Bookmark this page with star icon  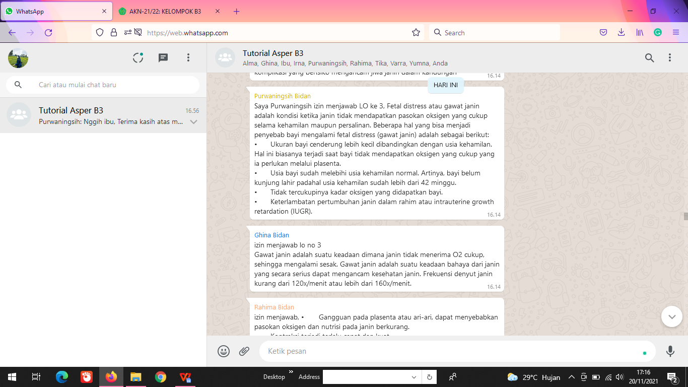point(416,33)
